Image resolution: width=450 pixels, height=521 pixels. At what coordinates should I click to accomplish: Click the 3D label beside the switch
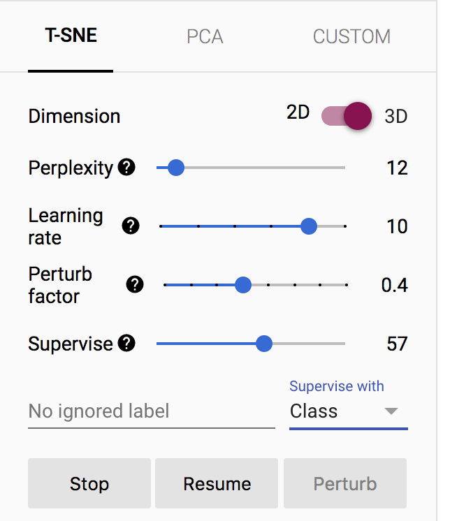pyautogui.click(x=396, y=116)
